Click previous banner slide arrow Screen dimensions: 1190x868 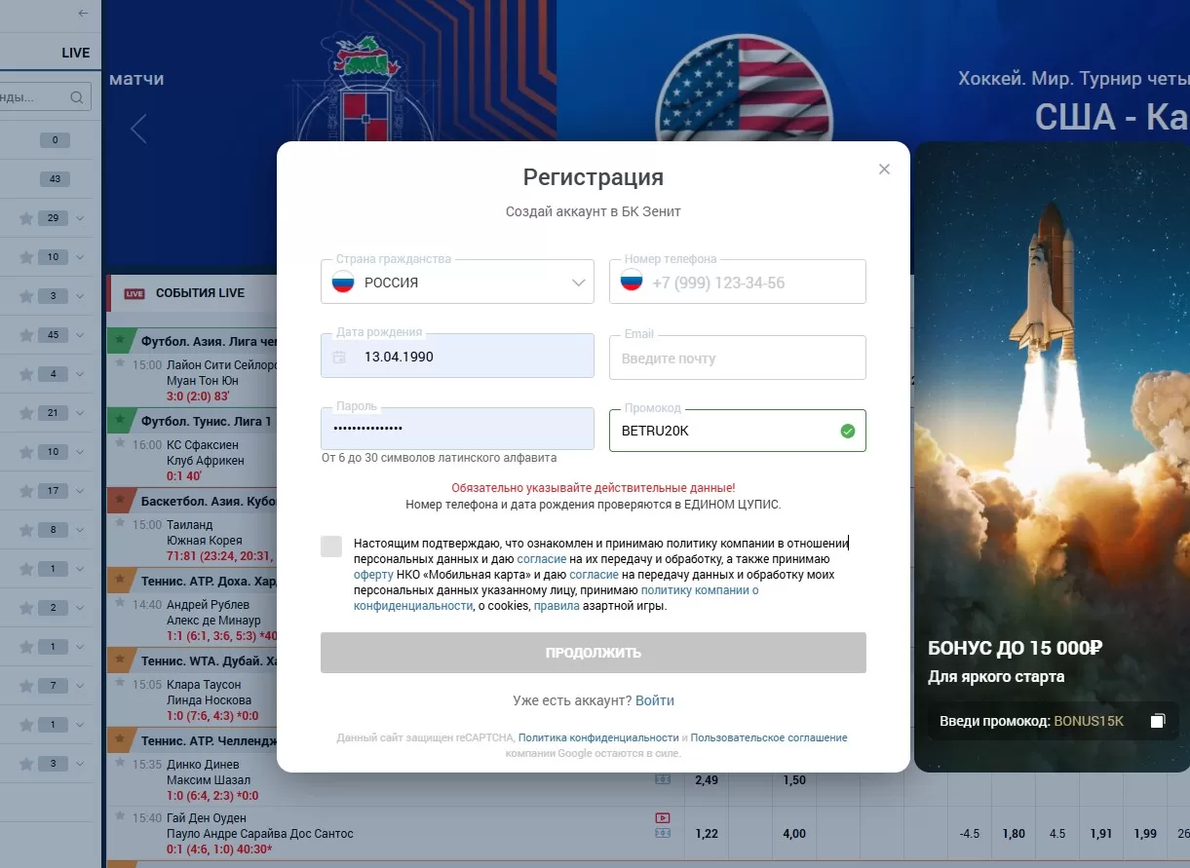138,128
